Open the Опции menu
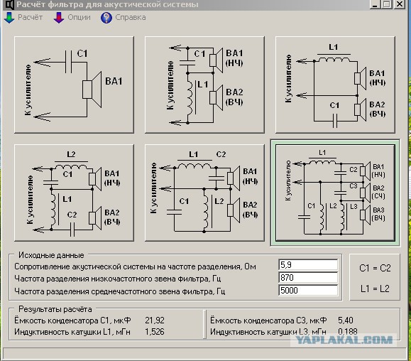 pos(79,17)
